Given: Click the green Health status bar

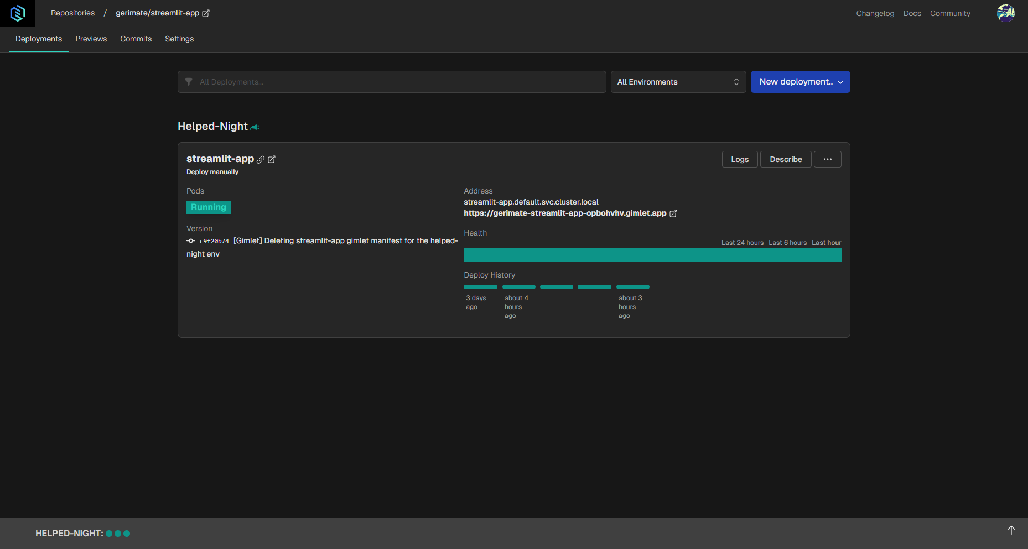Looking at the screenshot, I should [652, 255].
